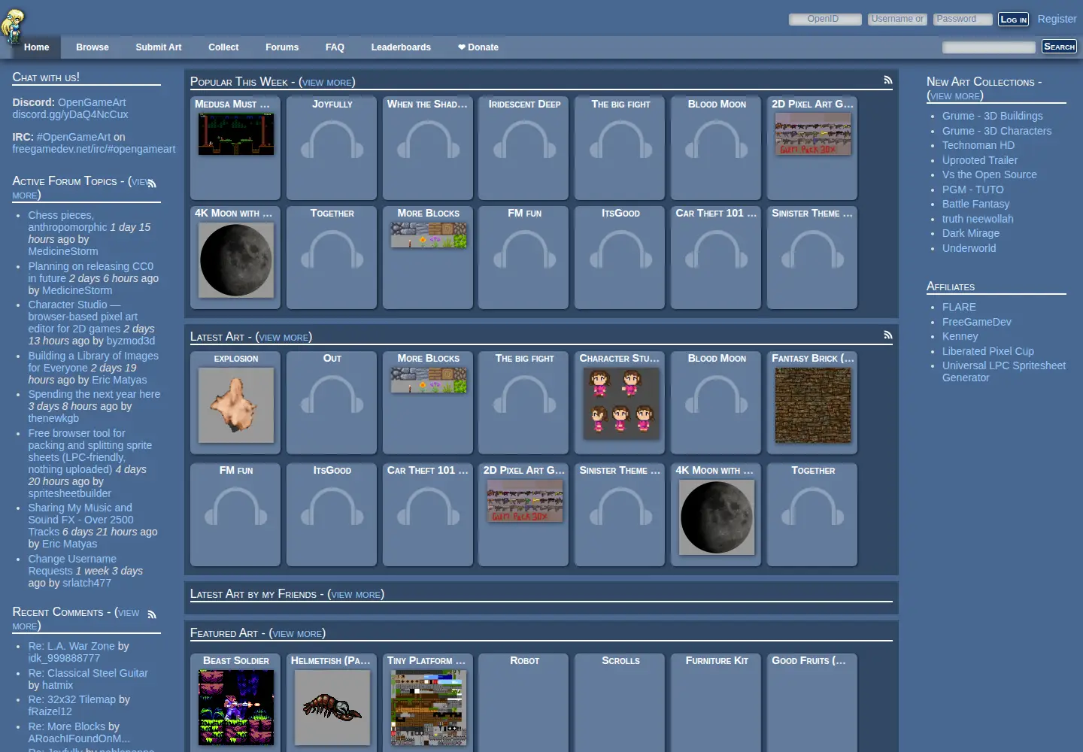
Task: Open the Collect menu item
Action: (x=223, y=47)
